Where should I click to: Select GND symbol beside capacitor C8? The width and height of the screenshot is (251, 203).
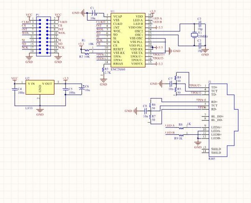tap(131, 111)
